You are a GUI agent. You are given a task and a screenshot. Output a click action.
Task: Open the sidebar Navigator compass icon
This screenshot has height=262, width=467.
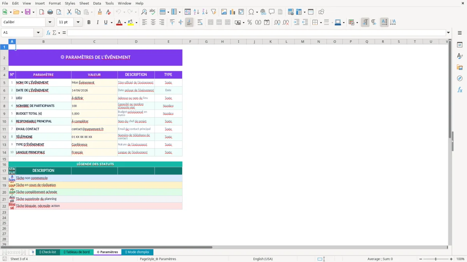[x=460, y=78]
